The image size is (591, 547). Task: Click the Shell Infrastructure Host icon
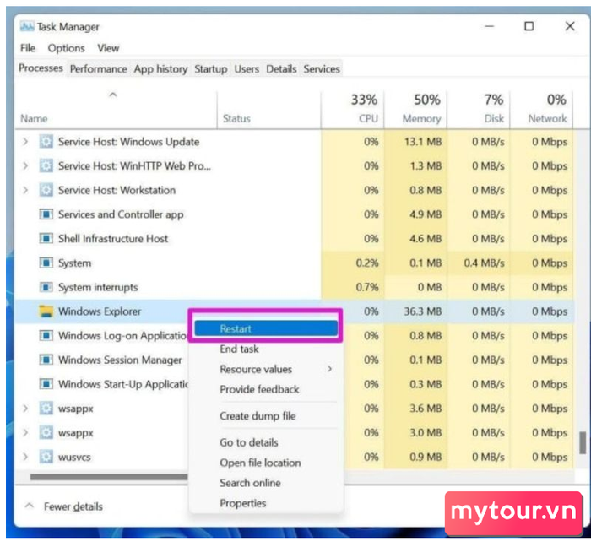click(46, 238)
